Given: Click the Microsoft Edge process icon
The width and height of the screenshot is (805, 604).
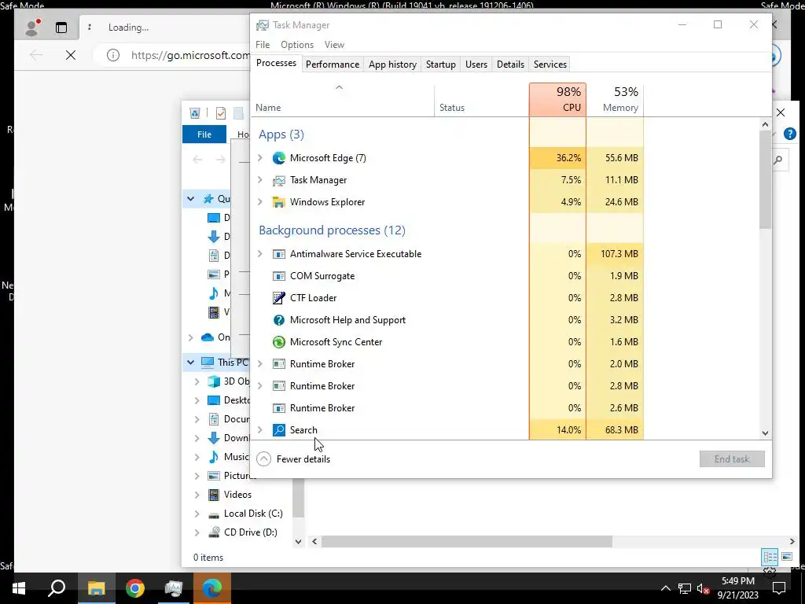Looking at the screenshot, I should 279,158.
